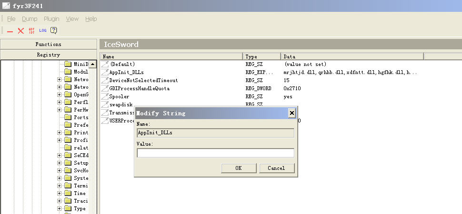Image resolution: width=462 pixels, height=214 pixels.
Task: Click the 0x2710 data cell
Action: point(292,88)
